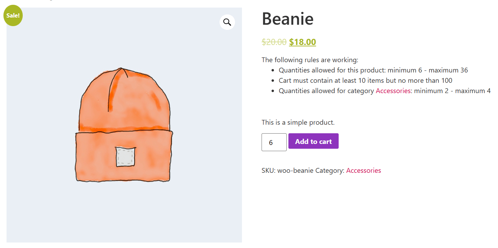Focus the quantity input field
The width and height of the screenshot is (498, 248).
(274, 142)
